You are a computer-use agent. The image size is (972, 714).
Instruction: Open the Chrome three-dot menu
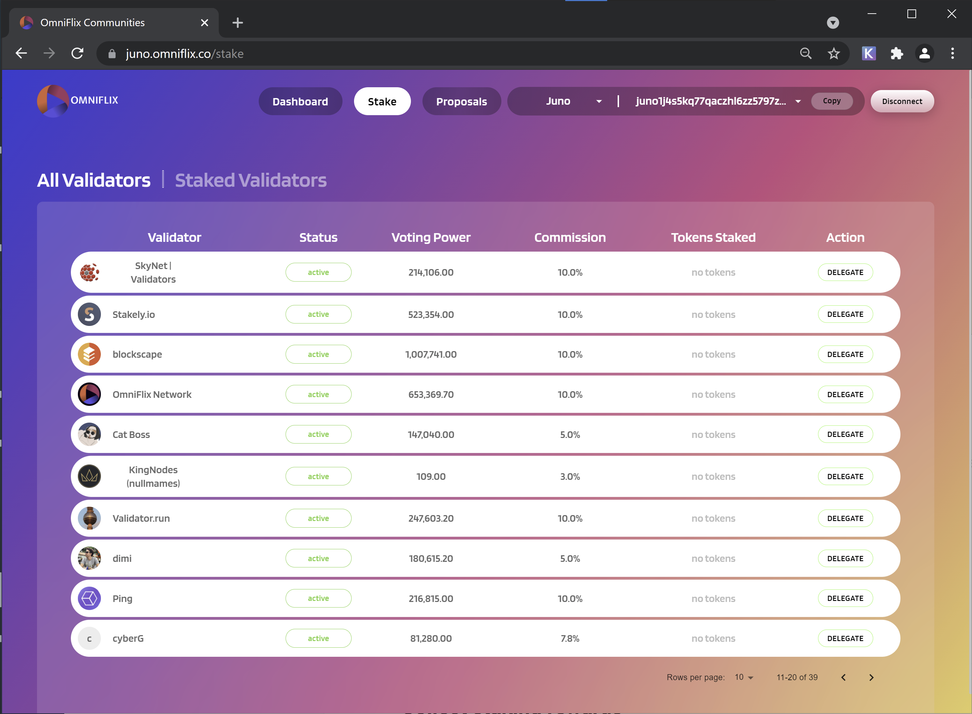[x=952, y=53]
